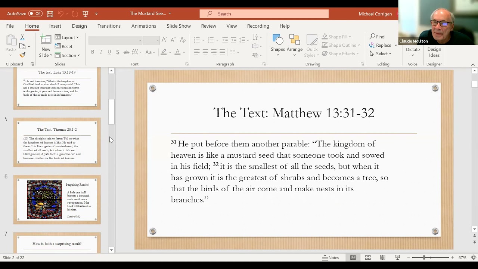Screen dimensions: 478x269
Task: Fit slide to current window
Action: pos(473,257)
